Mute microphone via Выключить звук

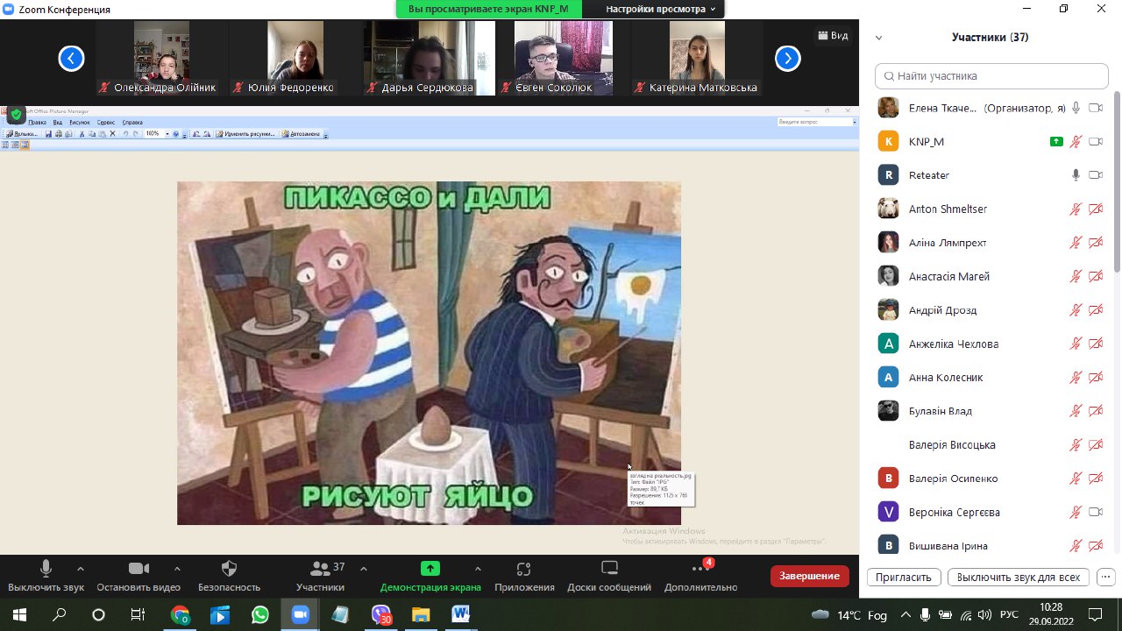(46, 577)
